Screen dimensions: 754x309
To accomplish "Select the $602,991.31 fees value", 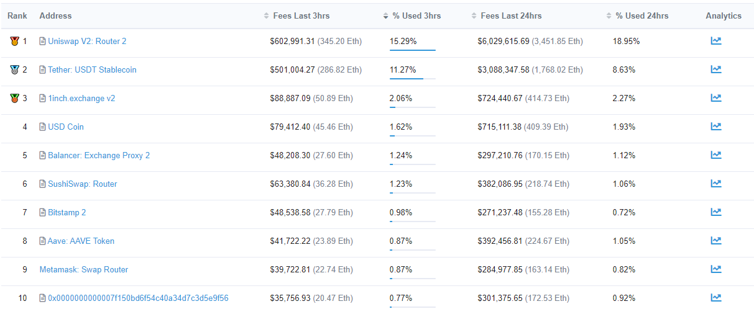I will [292, 42].
